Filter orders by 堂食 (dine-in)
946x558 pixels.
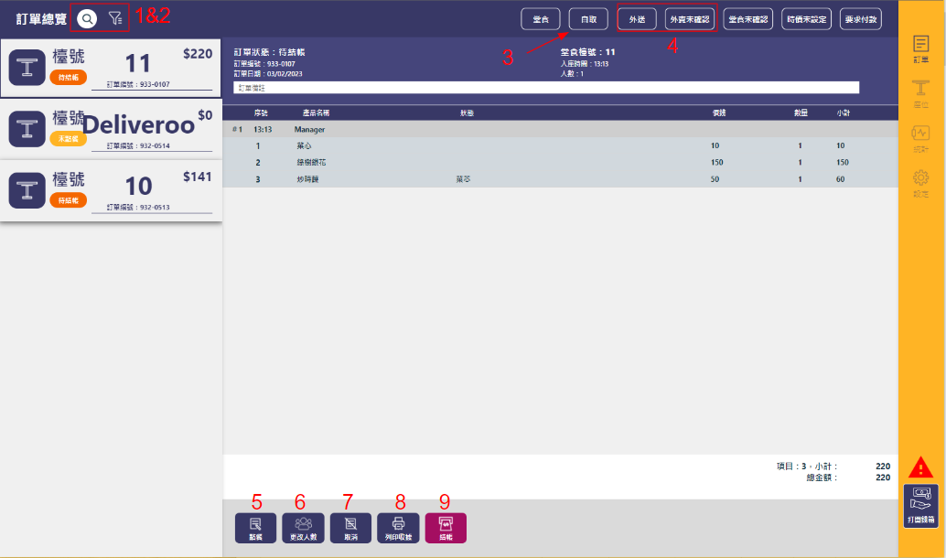coord(541,19)
